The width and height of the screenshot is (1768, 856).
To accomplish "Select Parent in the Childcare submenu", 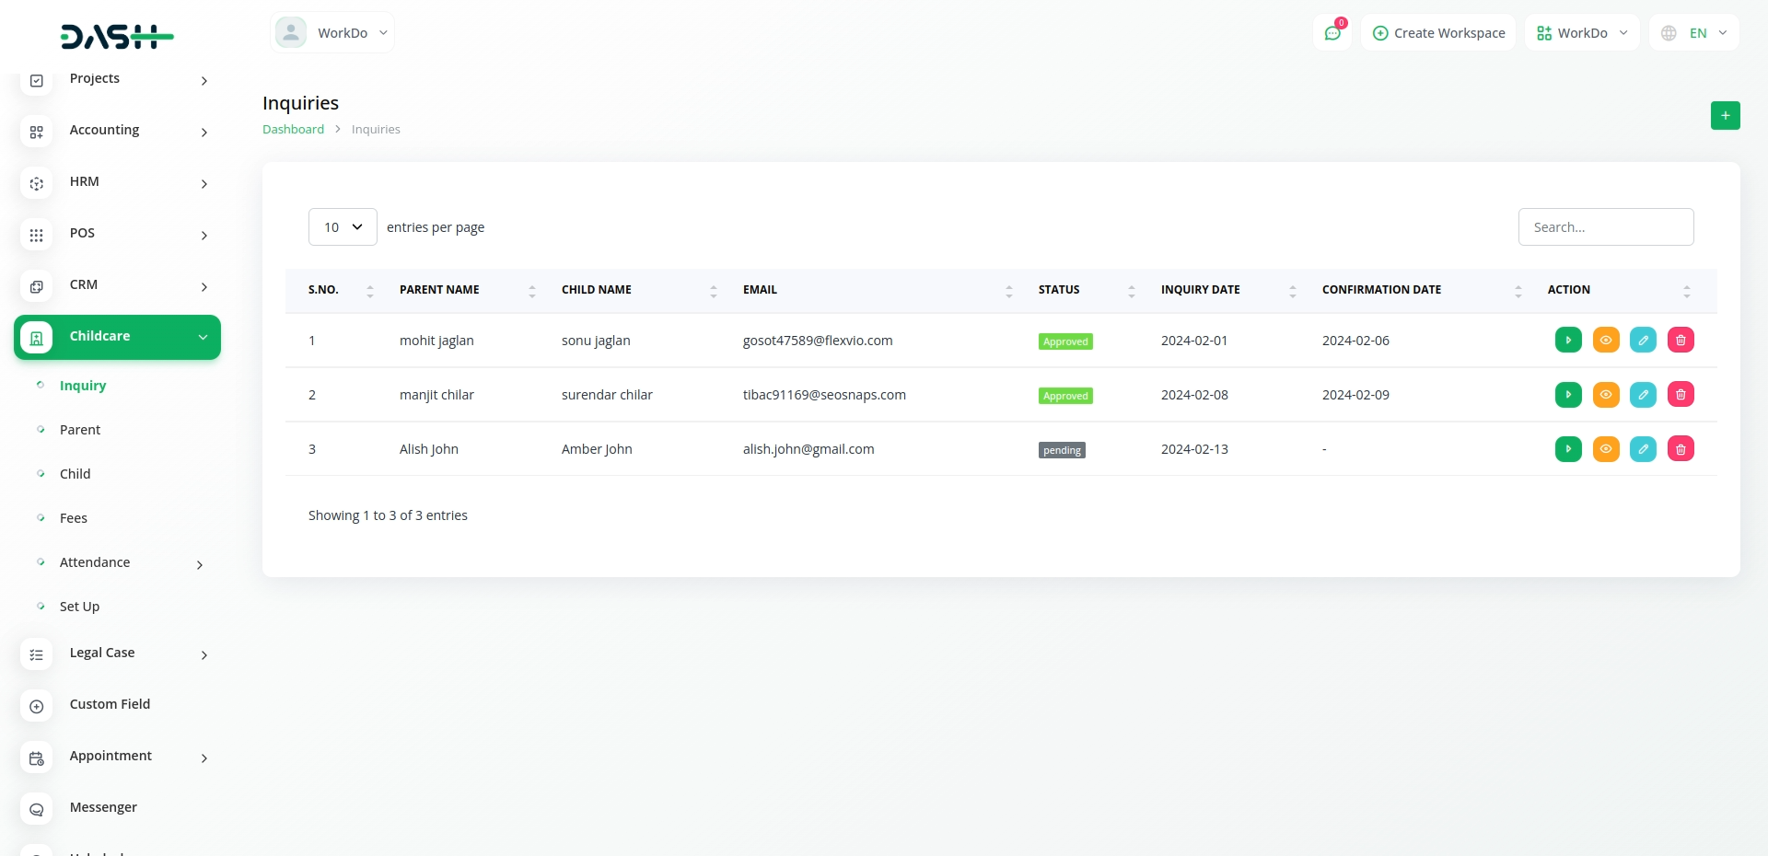I will coord(80,430).
